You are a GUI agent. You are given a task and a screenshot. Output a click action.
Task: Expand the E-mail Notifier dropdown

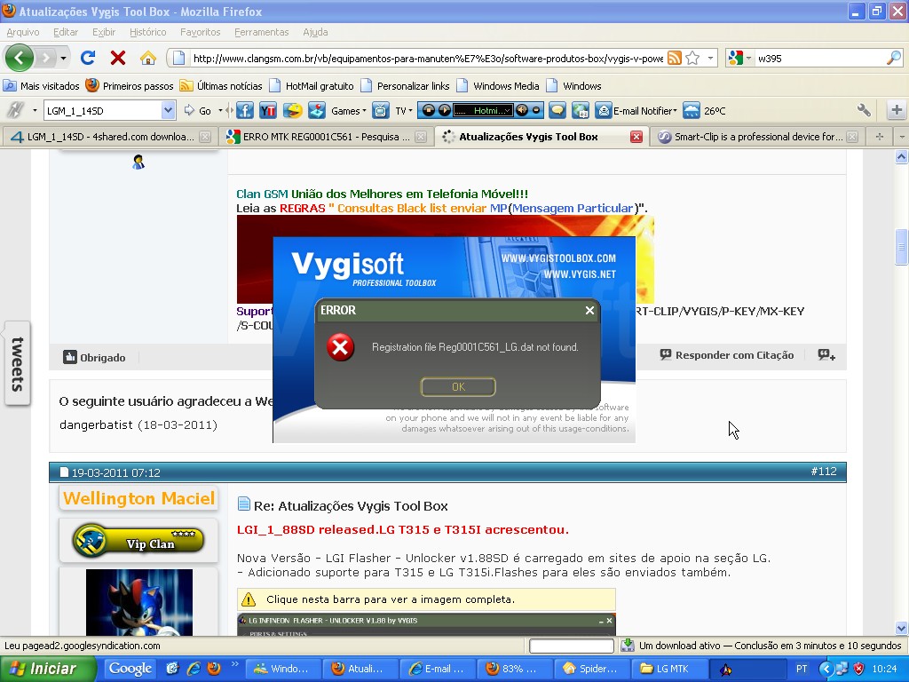(675, 111)
